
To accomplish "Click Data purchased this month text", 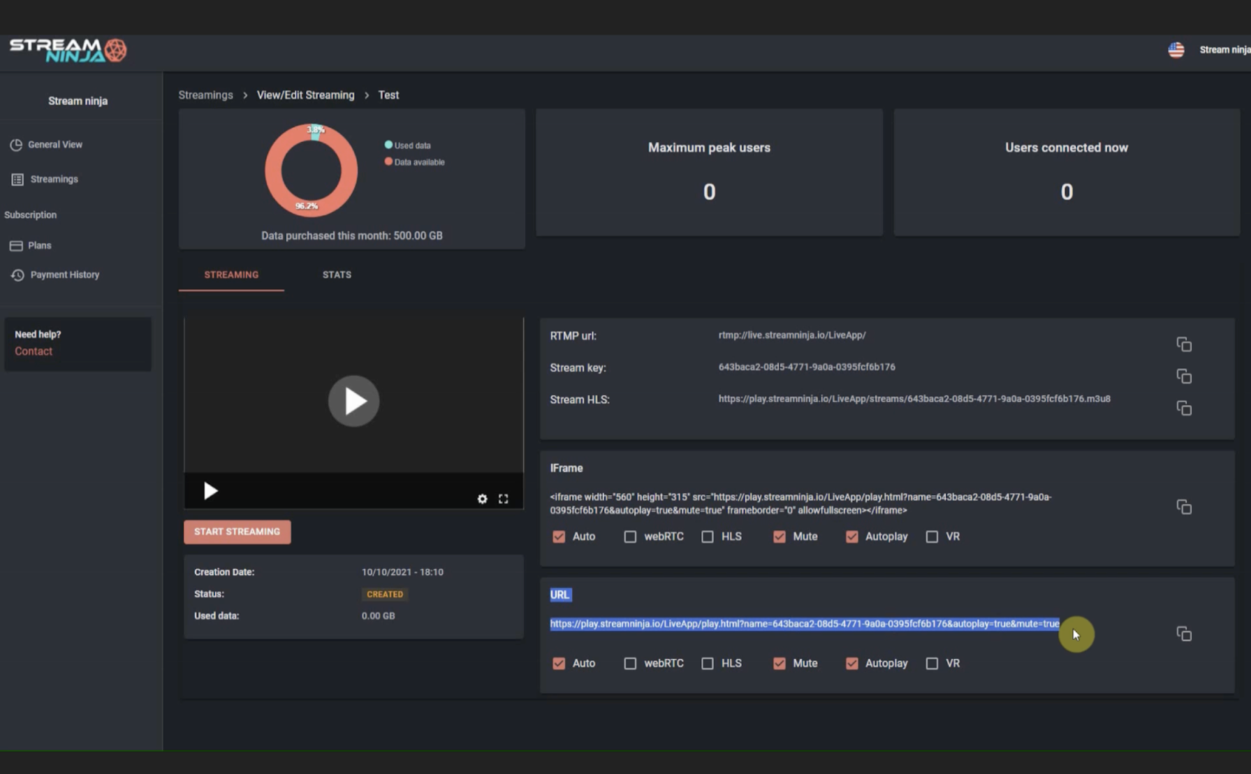I will [351, 236].
